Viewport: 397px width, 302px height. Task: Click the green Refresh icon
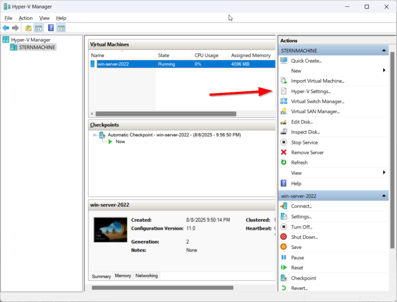coord(284,162)
